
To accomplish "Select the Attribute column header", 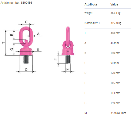I will pyautogui.click(x=91, y=4).
